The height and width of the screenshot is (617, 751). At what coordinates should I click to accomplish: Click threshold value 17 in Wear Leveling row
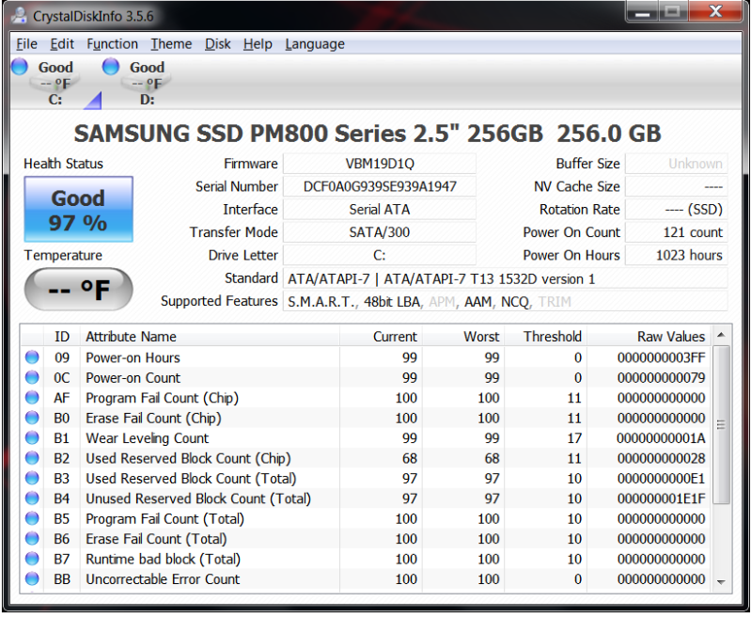coord(573,438)
